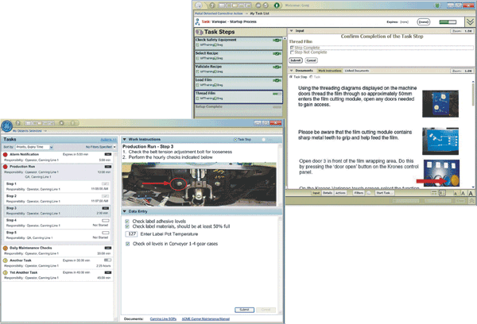The width and height of the screenshot is (477, 324).
Task: Select smallest font size A icon
Action: pyautogui.click(x=456, y=193)
